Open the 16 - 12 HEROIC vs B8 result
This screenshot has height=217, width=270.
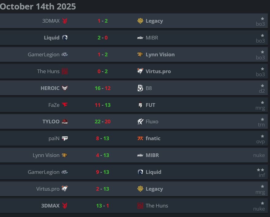[103, 88]
